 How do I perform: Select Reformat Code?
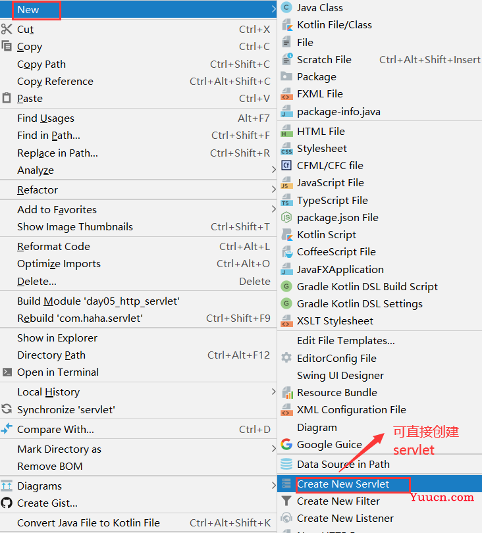coord(138,247)
